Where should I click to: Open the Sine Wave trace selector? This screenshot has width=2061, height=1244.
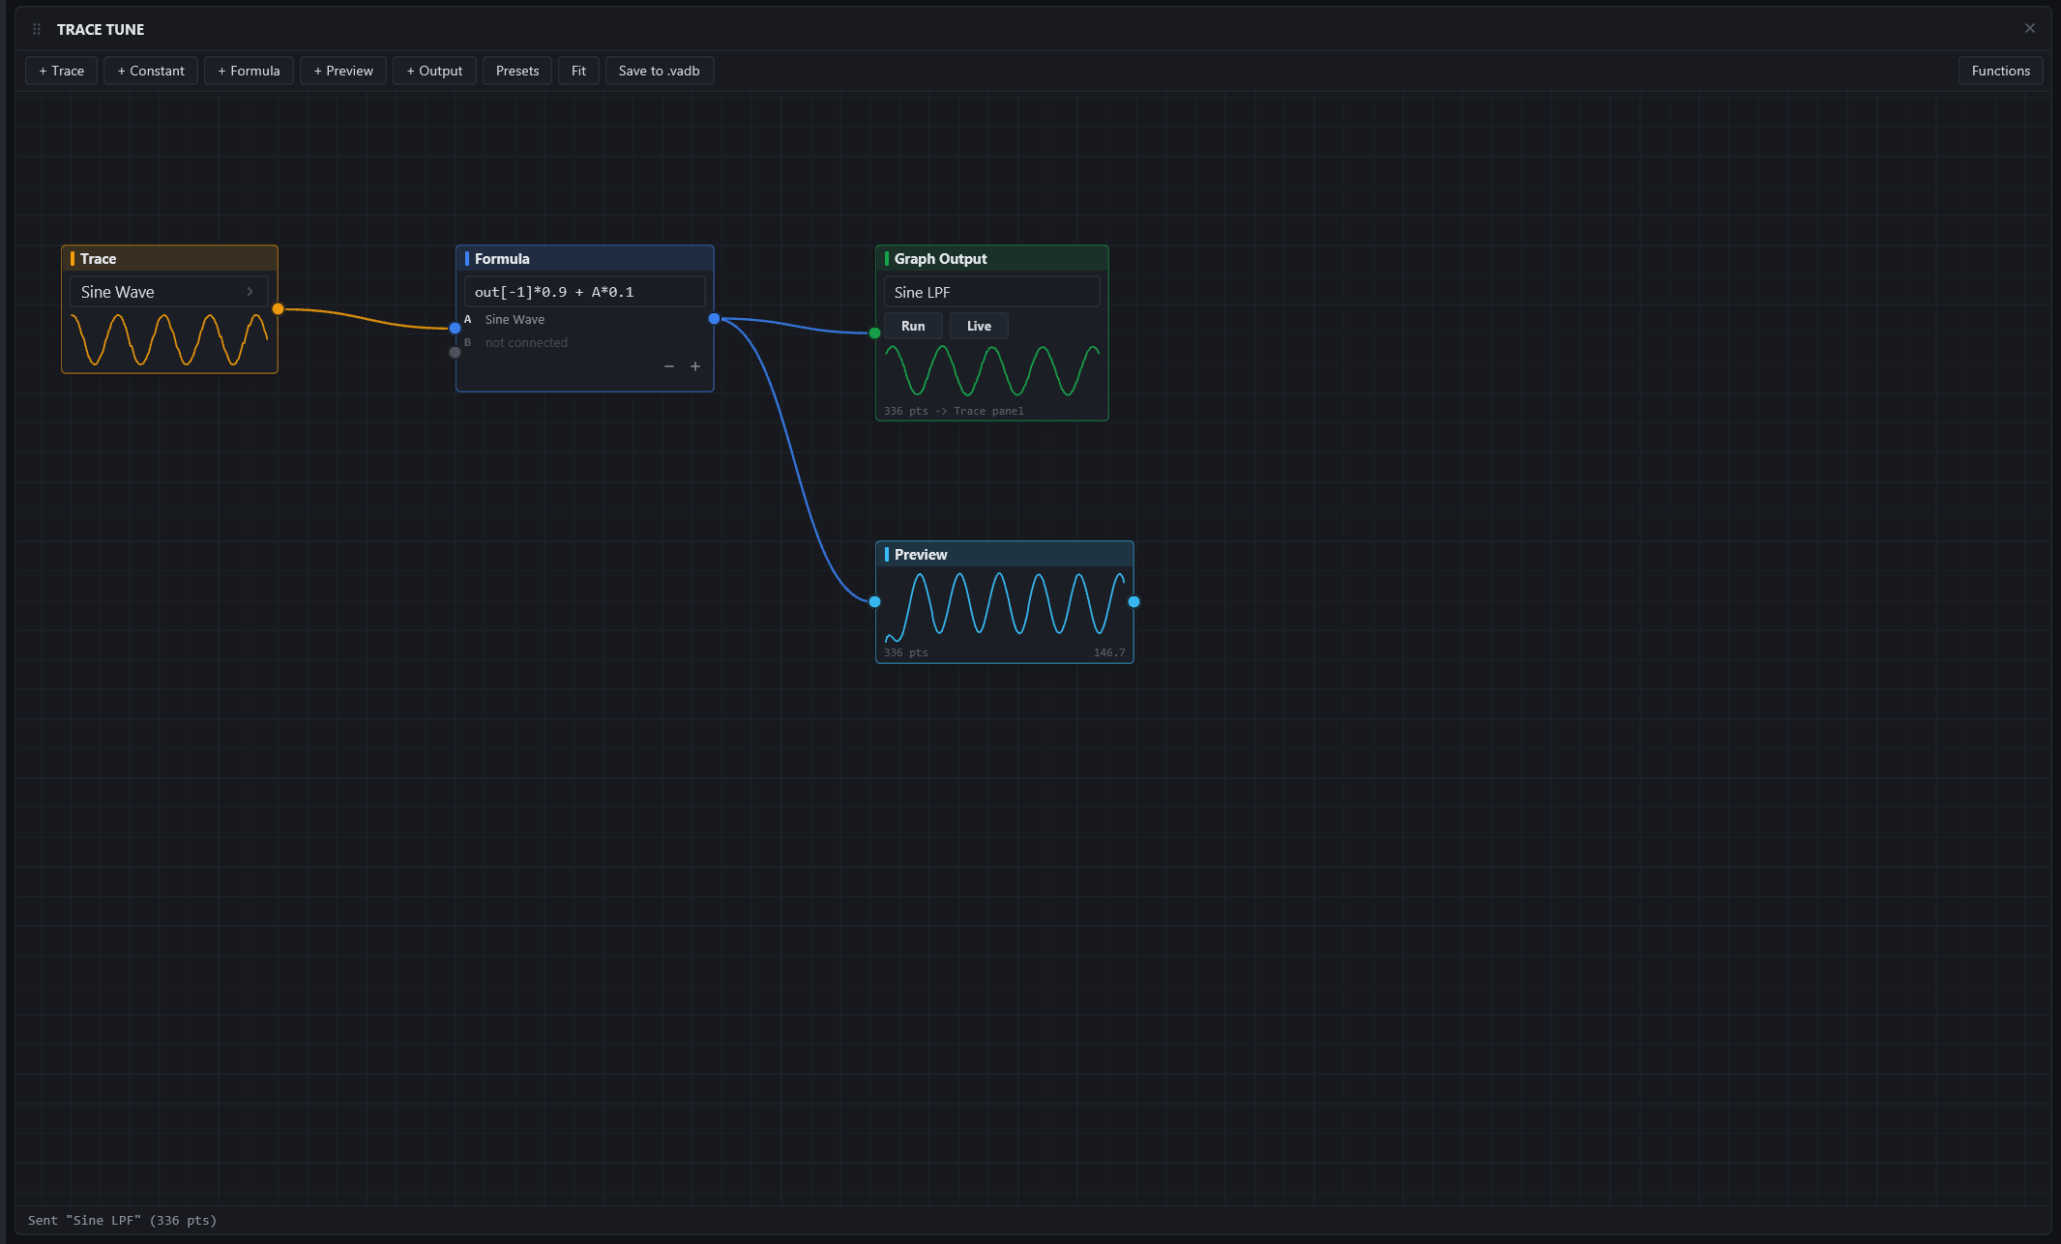click(x=169, y=292)
